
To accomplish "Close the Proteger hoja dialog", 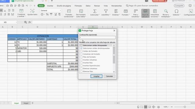I will (114, 31).
